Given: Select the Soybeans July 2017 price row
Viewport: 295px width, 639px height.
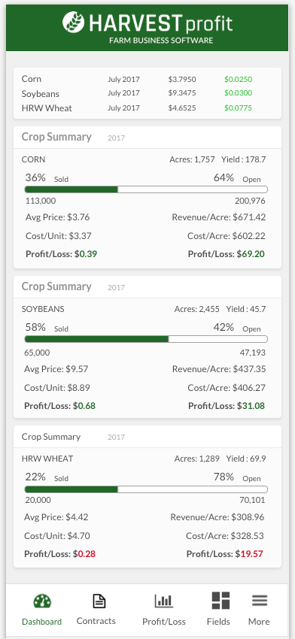Looking at the screenshot, I should coord(147,93).
